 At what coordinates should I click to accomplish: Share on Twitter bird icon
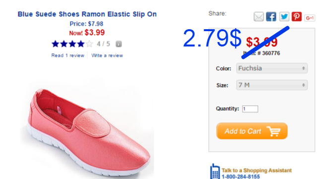click(x=284, y=16)
